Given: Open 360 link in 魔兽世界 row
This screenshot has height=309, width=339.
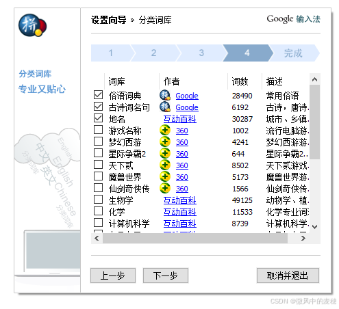Looking at the screenshot, I should [x=182, y=177].
